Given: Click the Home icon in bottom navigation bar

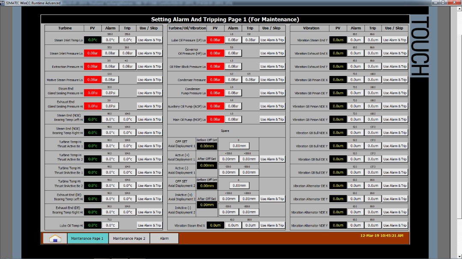Looking at the screenshot, I should (x=55, y=239).
